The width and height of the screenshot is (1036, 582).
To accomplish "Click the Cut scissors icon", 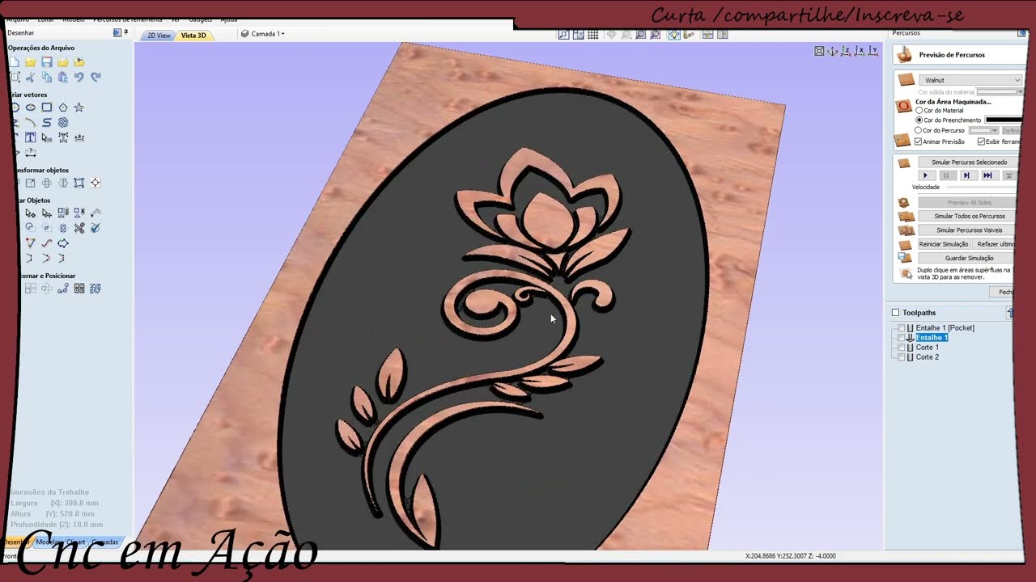I will tap(31, 78).
